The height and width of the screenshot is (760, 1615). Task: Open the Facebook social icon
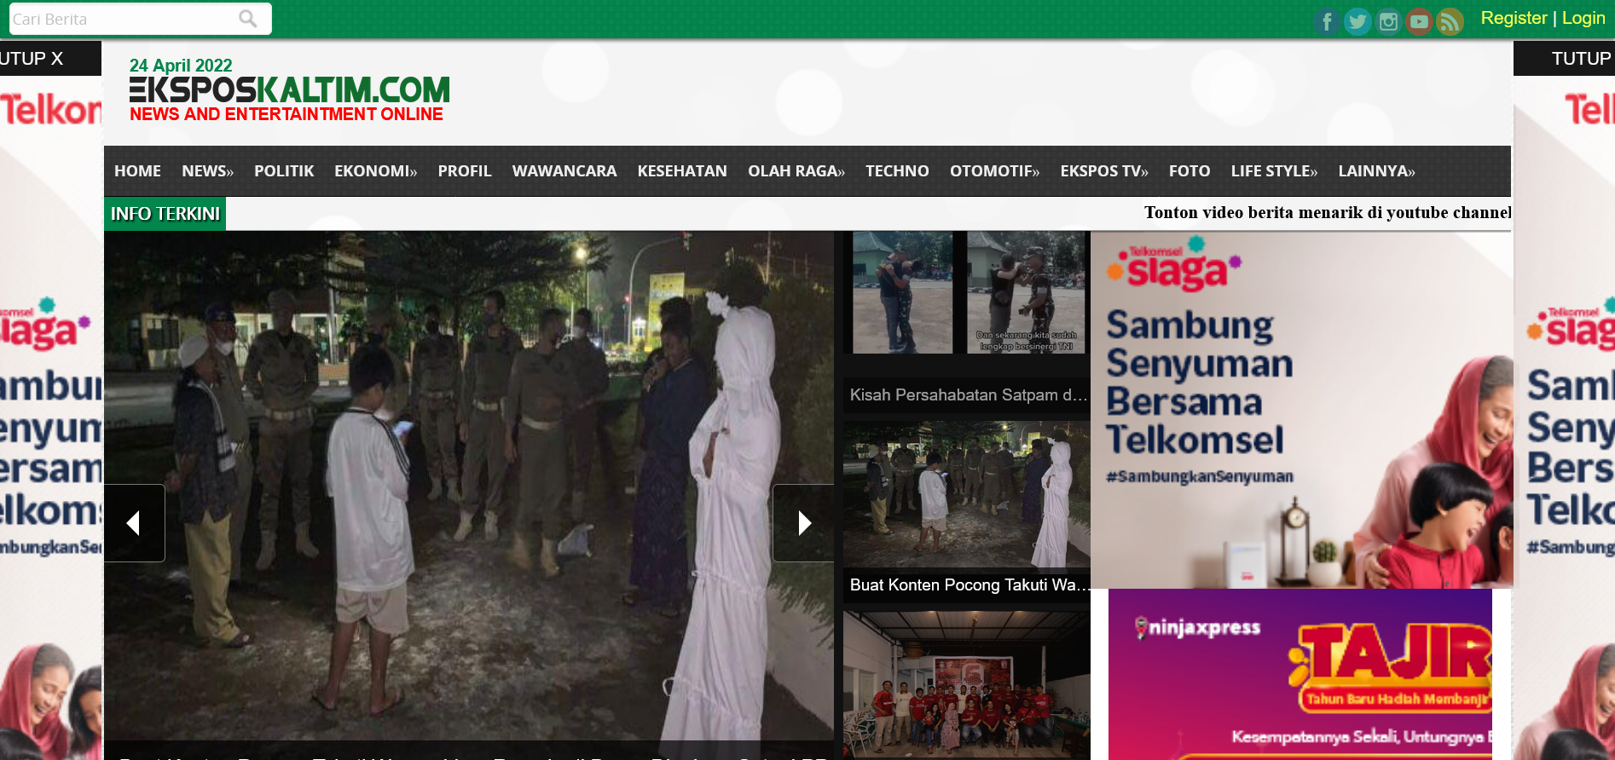1327,21
